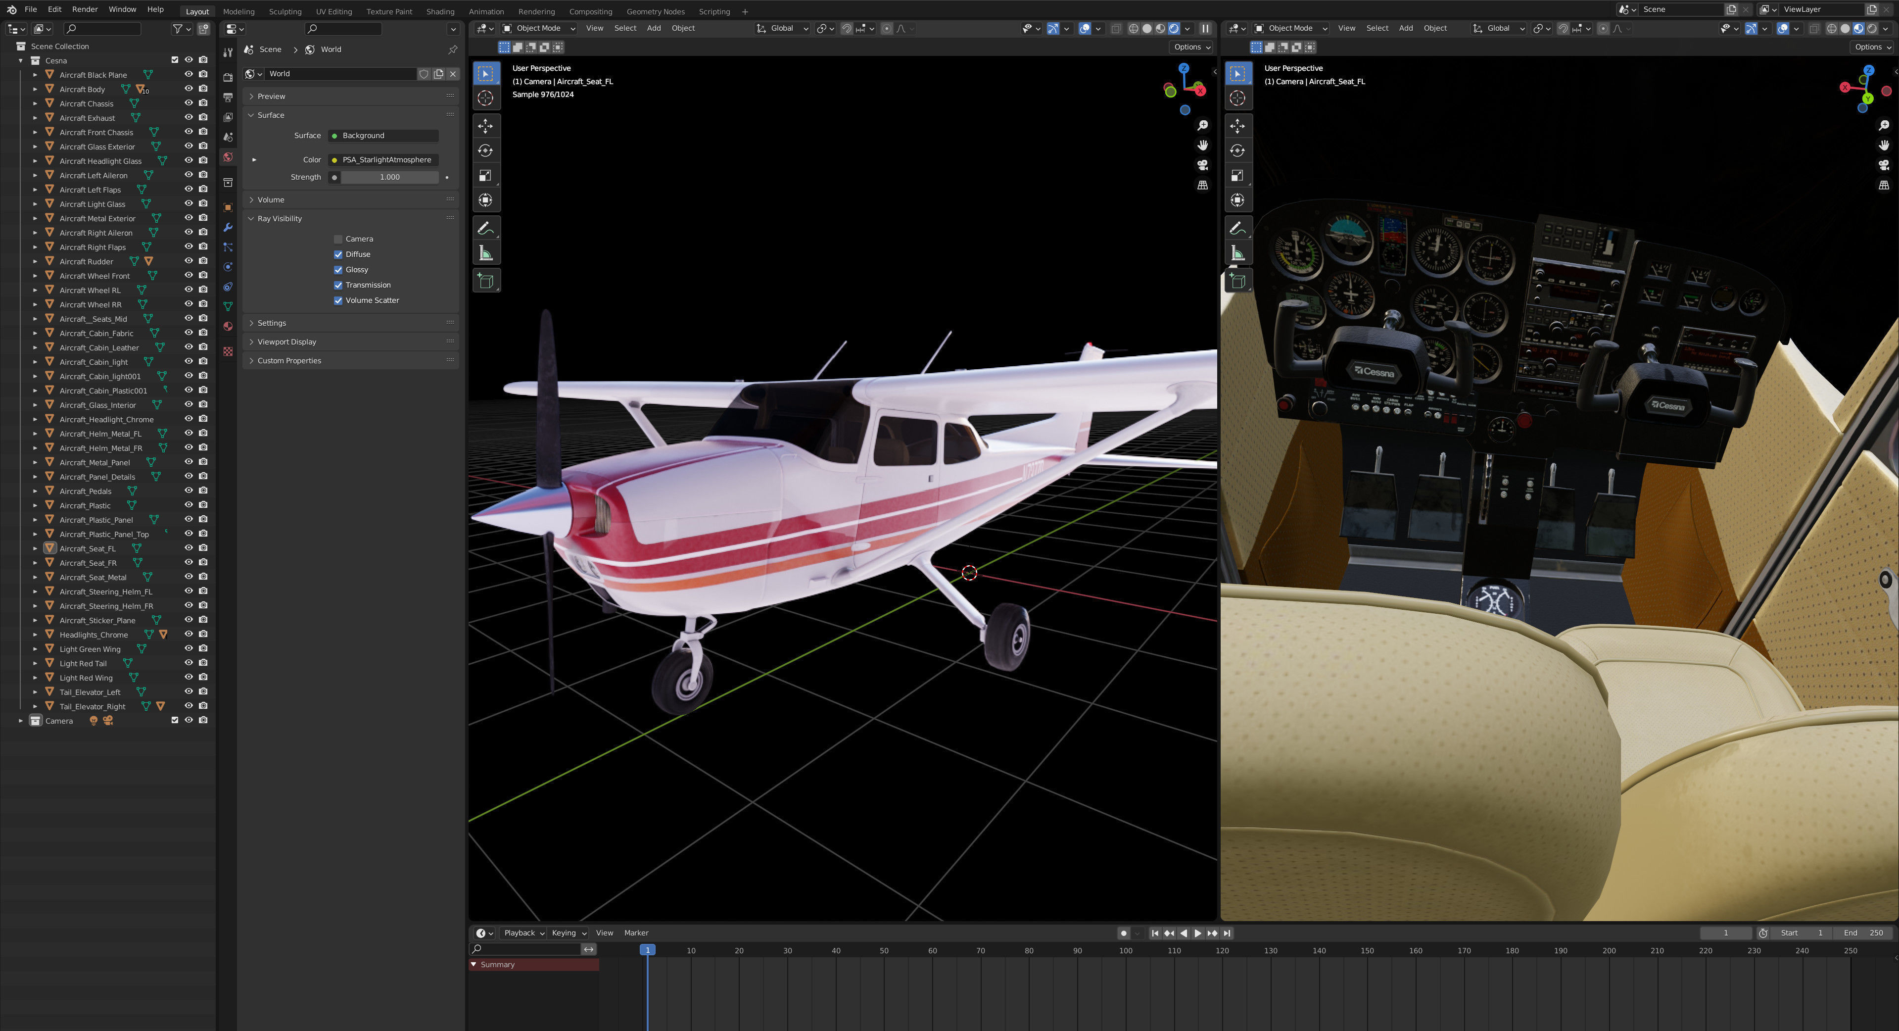
Task: Toggle camera view icon in left viewport
Action: (x=1202, y=165)
